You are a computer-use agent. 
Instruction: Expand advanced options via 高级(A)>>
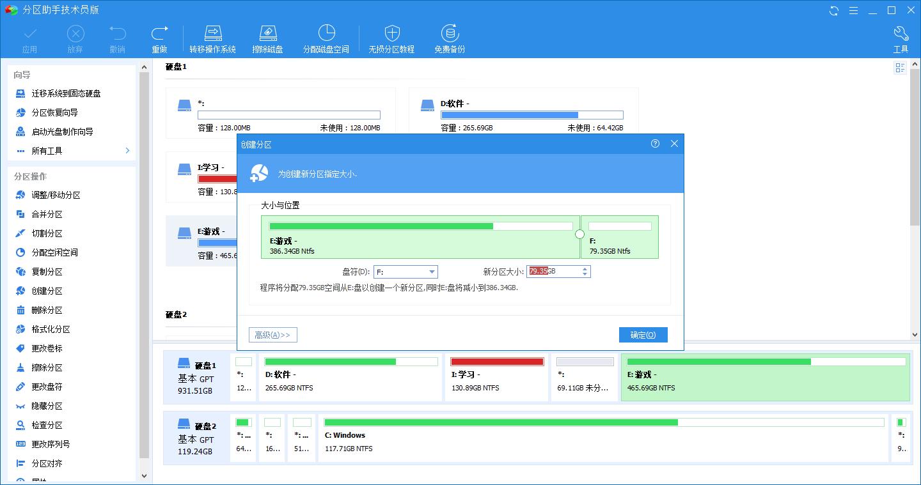pos(273,334)
